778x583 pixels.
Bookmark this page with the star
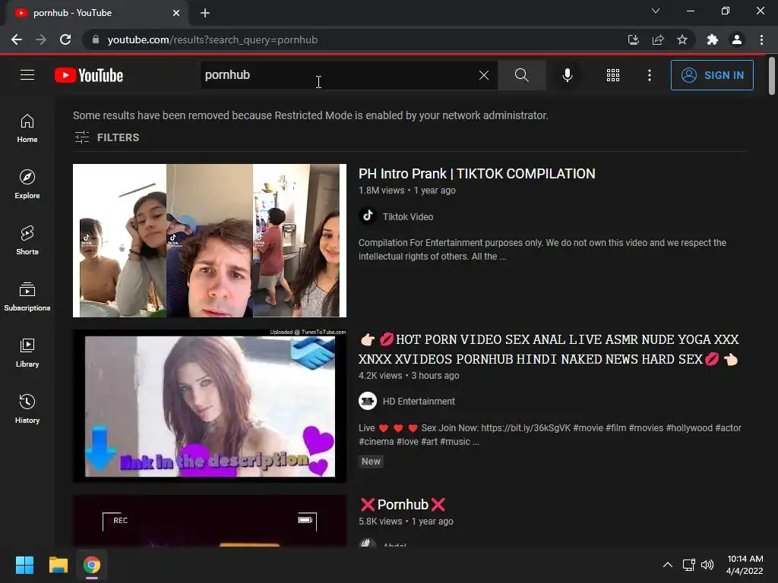pyautogui.click(x=682, y=39)
